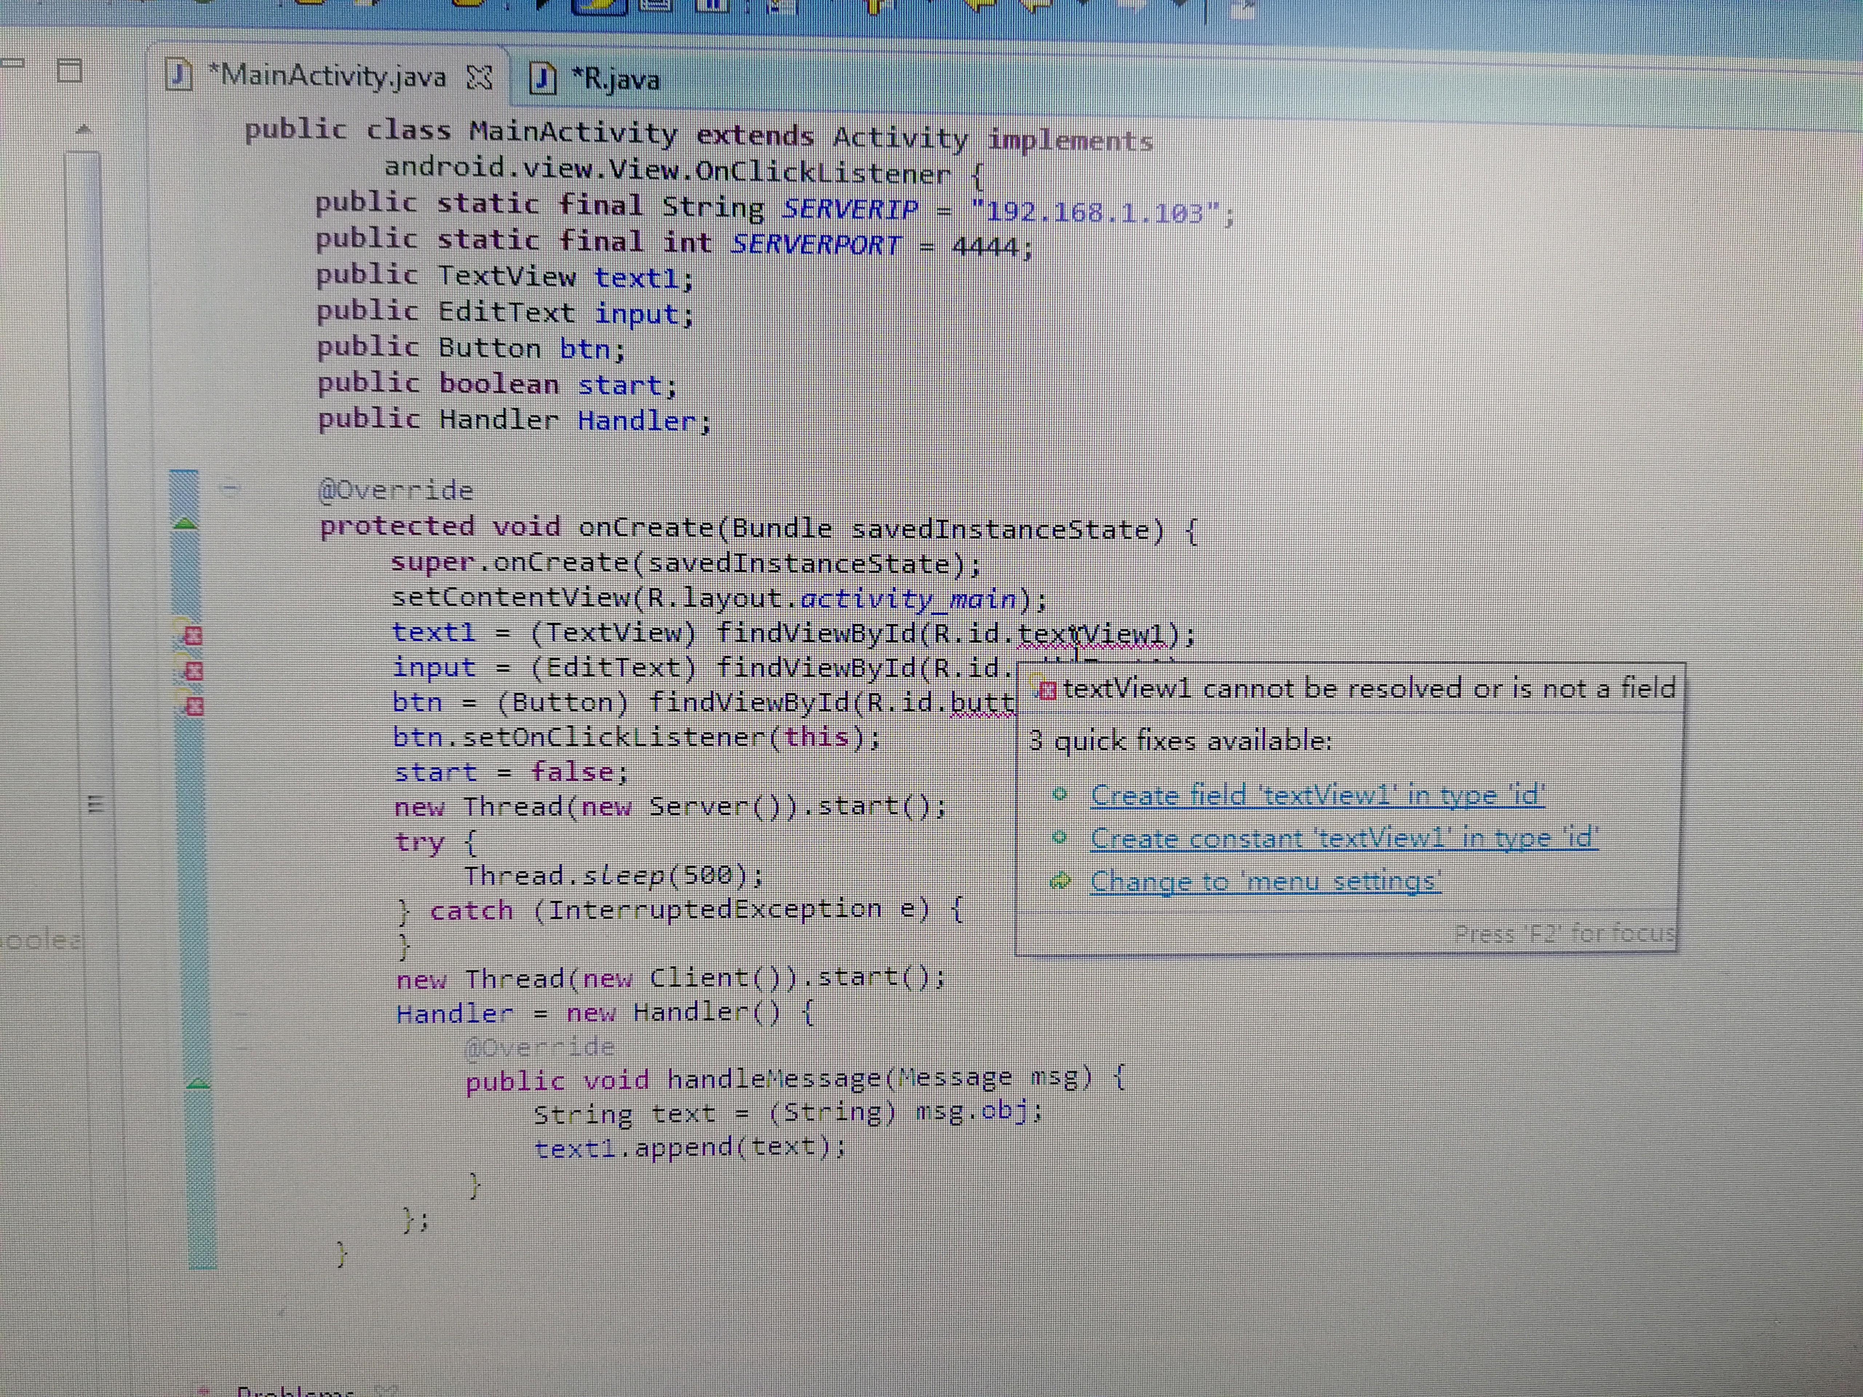
Task: Click the btn.setOnClickListener(this) line
Action: tap(637, 738)
